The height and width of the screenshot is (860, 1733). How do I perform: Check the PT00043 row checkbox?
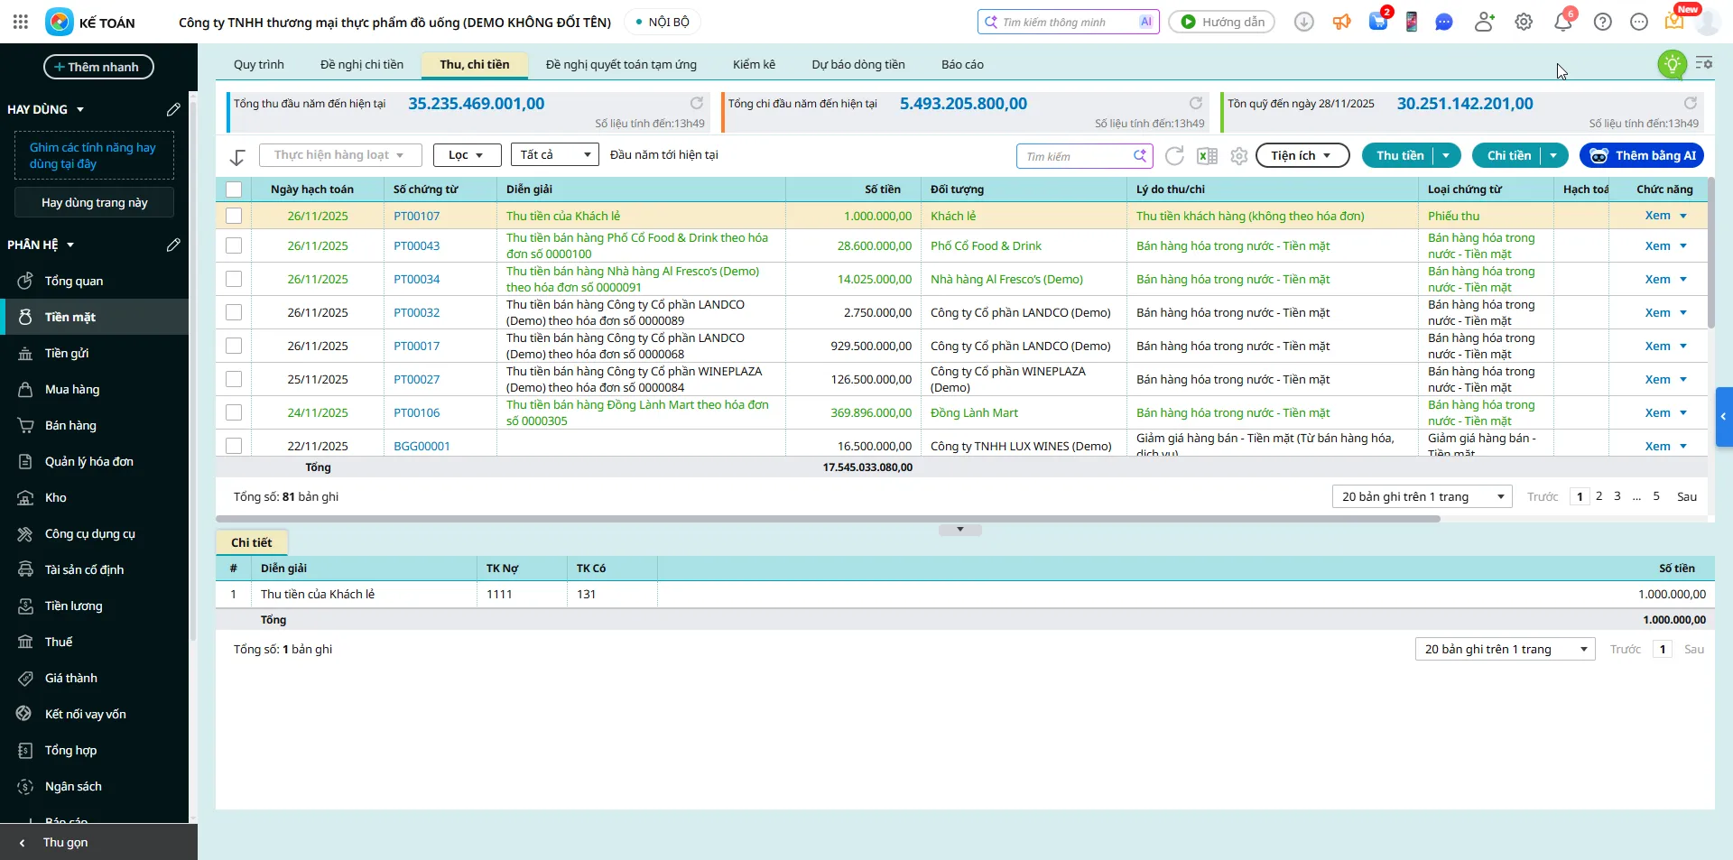click(234, 246)
